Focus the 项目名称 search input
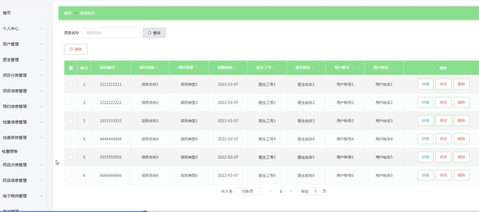The height and width of the screenshot is (212, 479). tap(111, 33)
